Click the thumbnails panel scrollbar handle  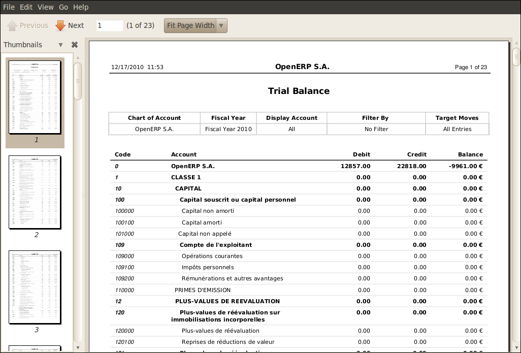[78, 80]
